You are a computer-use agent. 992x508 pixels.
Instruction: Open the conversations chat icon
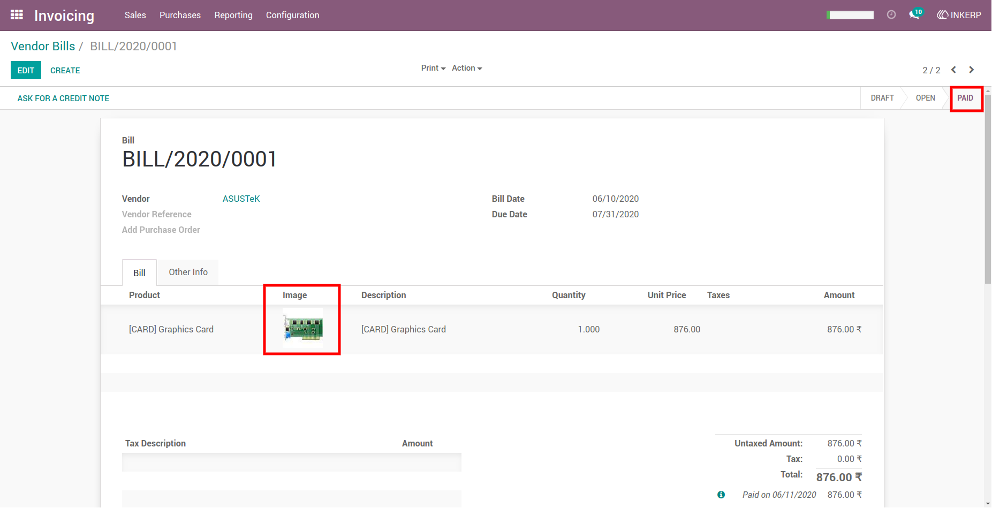coord(915,14)
